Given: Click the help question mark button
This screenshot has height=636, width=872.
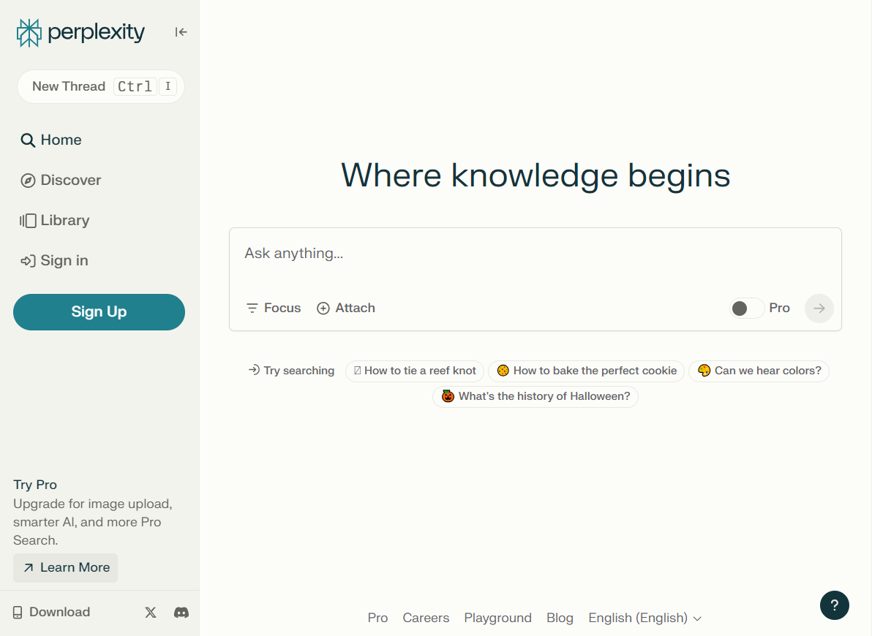Looking at the screenshot, I should (834, 605).
